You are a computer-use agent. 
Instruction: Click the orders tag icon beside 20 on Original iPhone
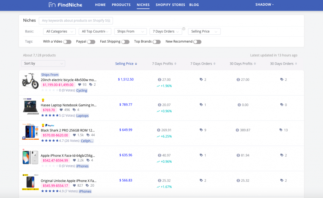87,185
